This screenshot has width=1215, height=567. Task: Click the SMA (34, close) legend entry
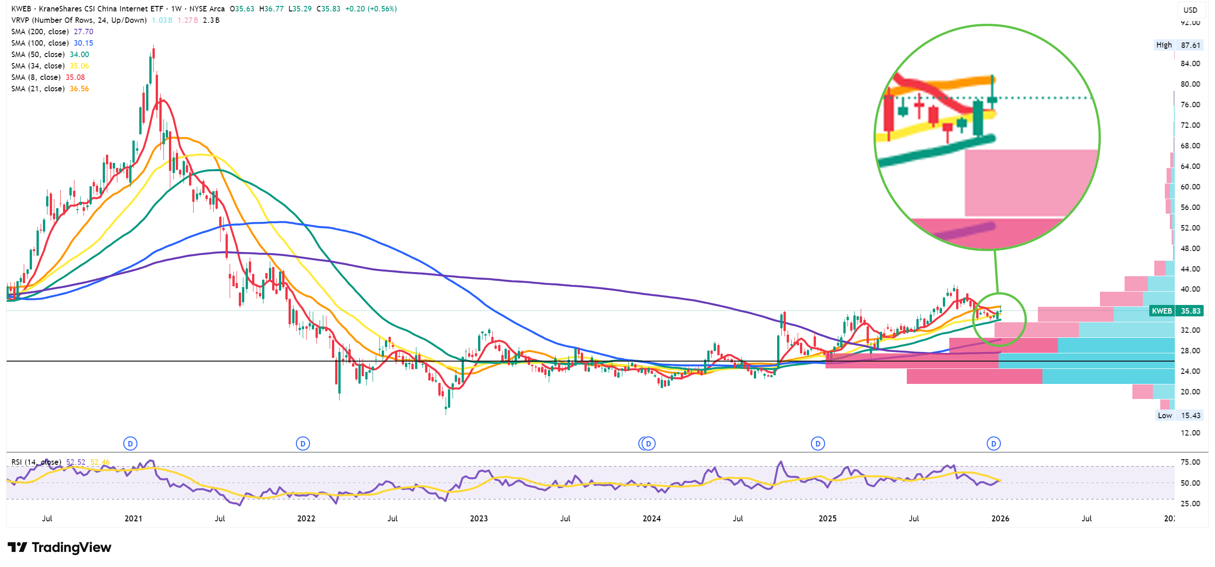tap(38, 66)
